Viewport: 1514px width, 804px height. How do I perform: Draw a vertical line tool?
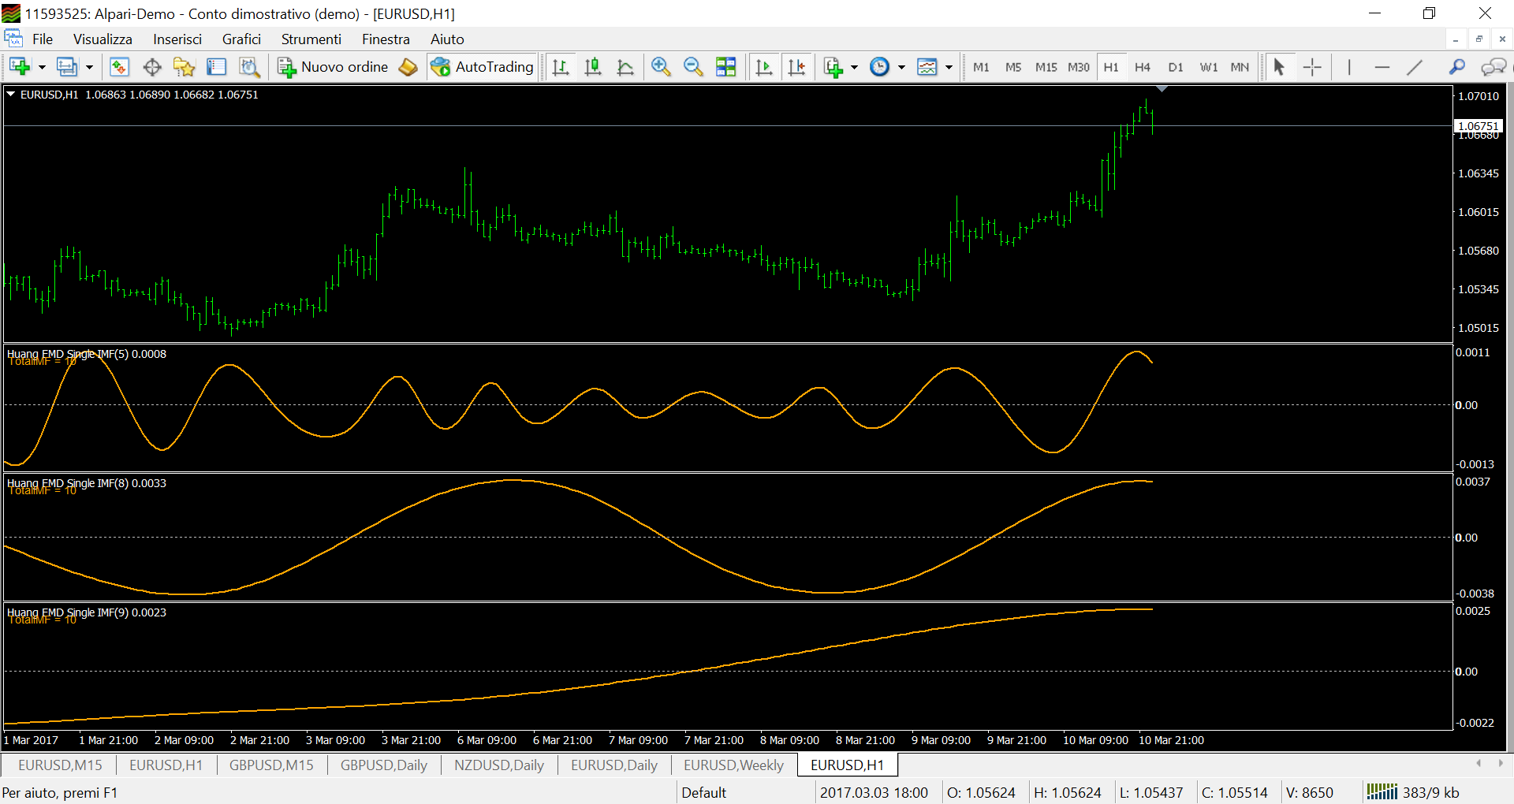pyautogui.click(x=1349, y=67)
